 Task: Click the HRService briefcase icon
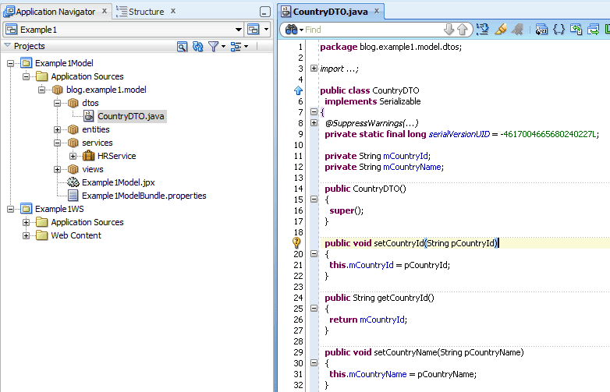pos(89,156)
